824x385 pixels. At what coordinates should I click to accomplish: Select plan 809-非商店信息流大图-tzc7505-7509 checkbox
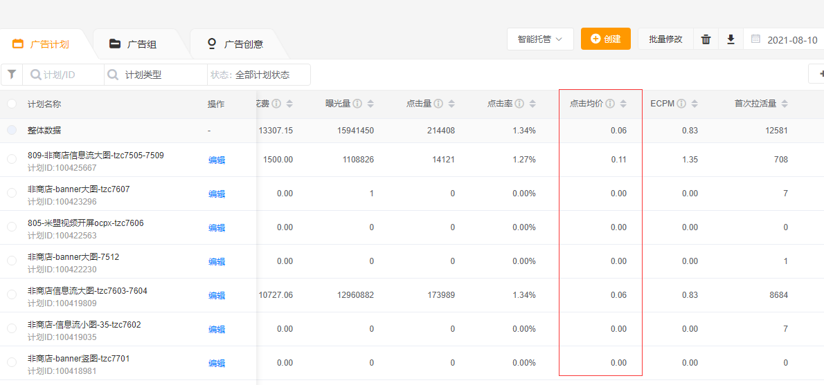pyautogui.click(x=12, y=159)
